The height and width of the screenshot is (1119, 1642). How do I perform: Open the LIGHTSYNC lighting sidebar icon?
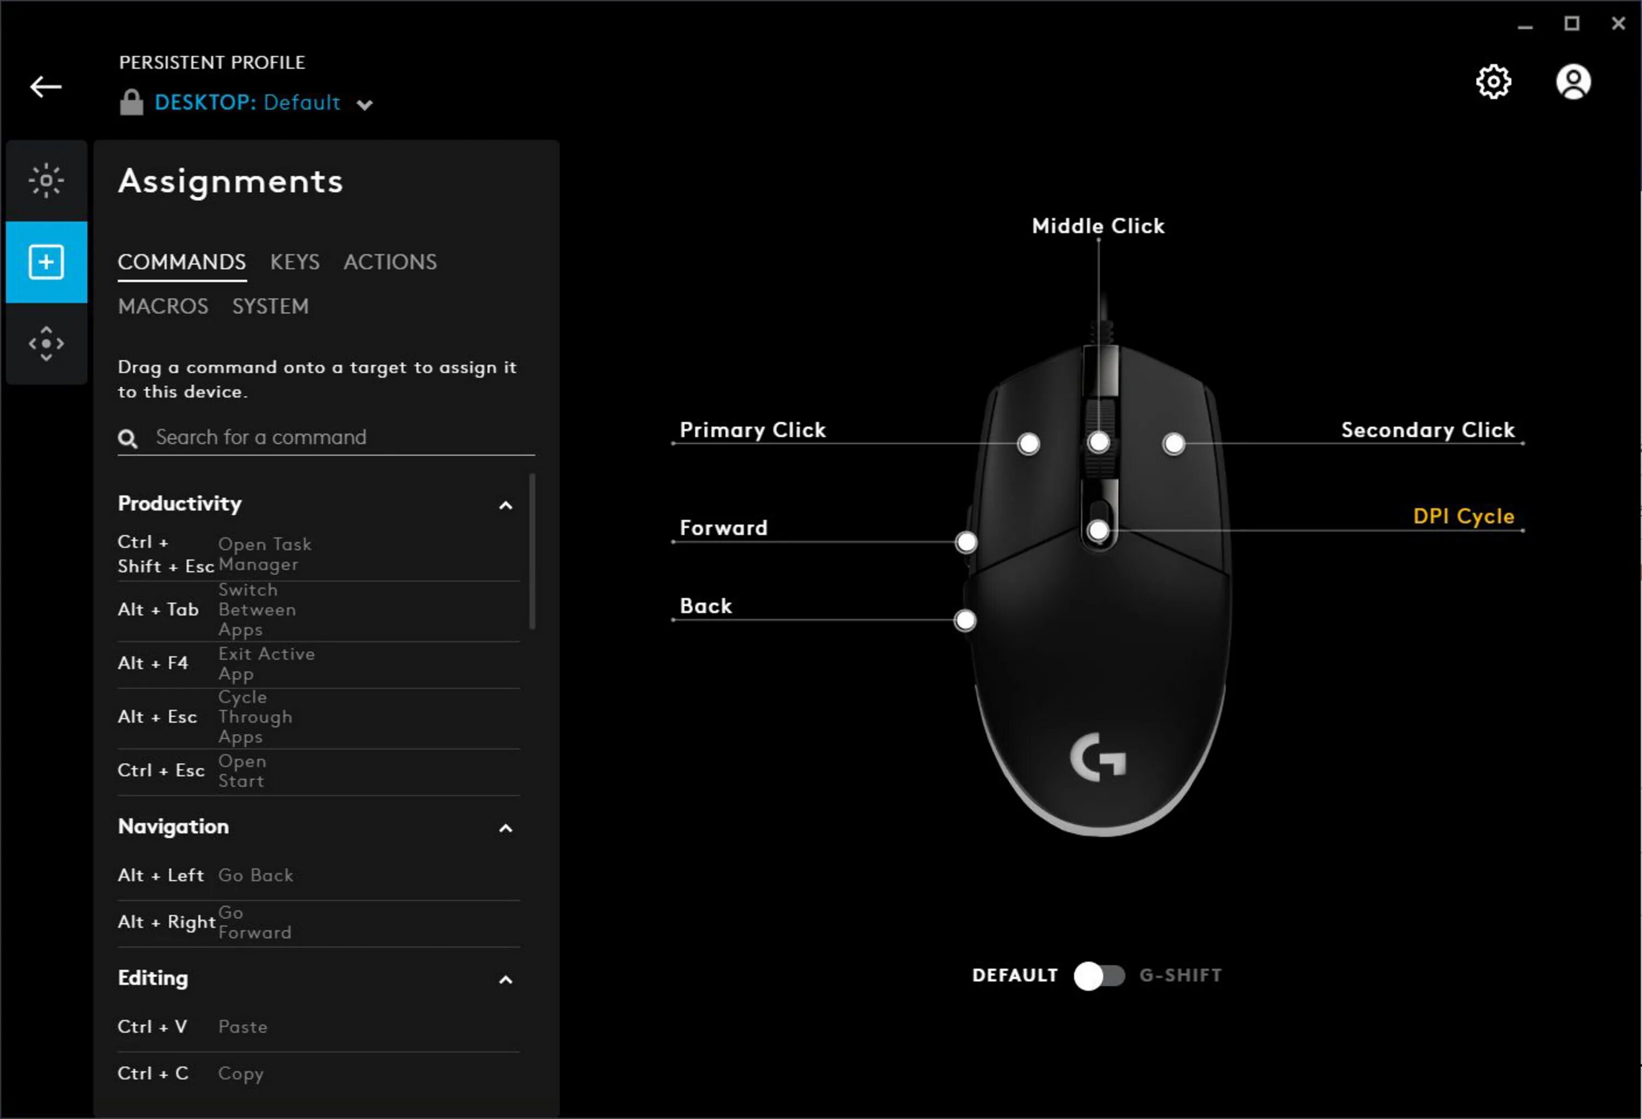(x=47, y=181)
